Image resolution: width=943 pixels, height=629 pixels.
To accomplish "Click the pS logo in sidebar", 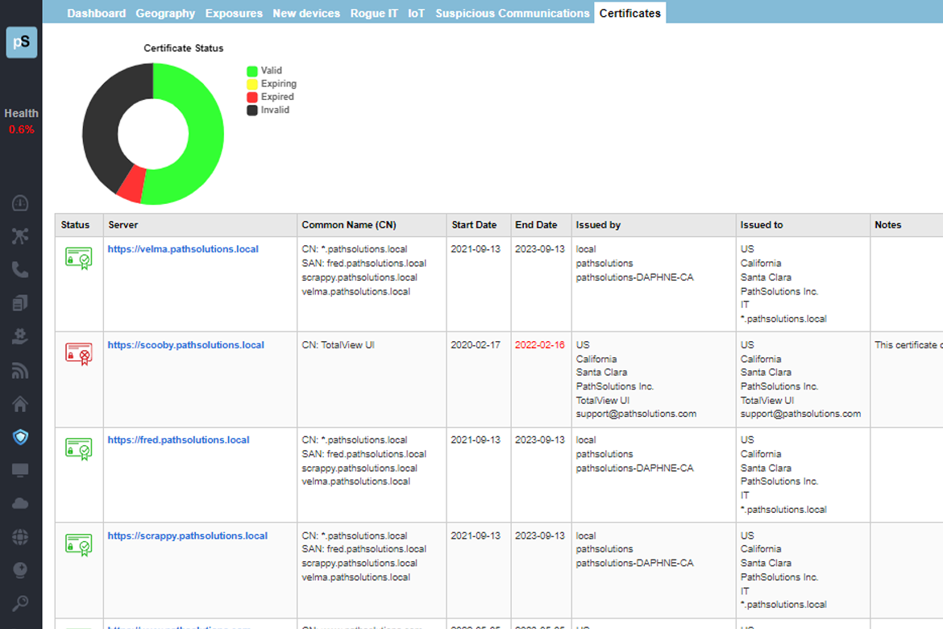I will pos(22,43).
